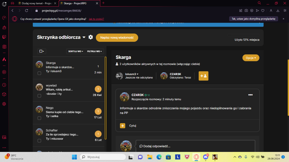Open the Windows Start menu
Image resolution: width=289 pixels, height=162 pixels.
(x=75, y=157)
